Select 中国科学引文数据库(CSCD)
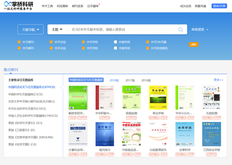This screenshot has width=232, height=165. pyautogui.click(x=26, y=94)
